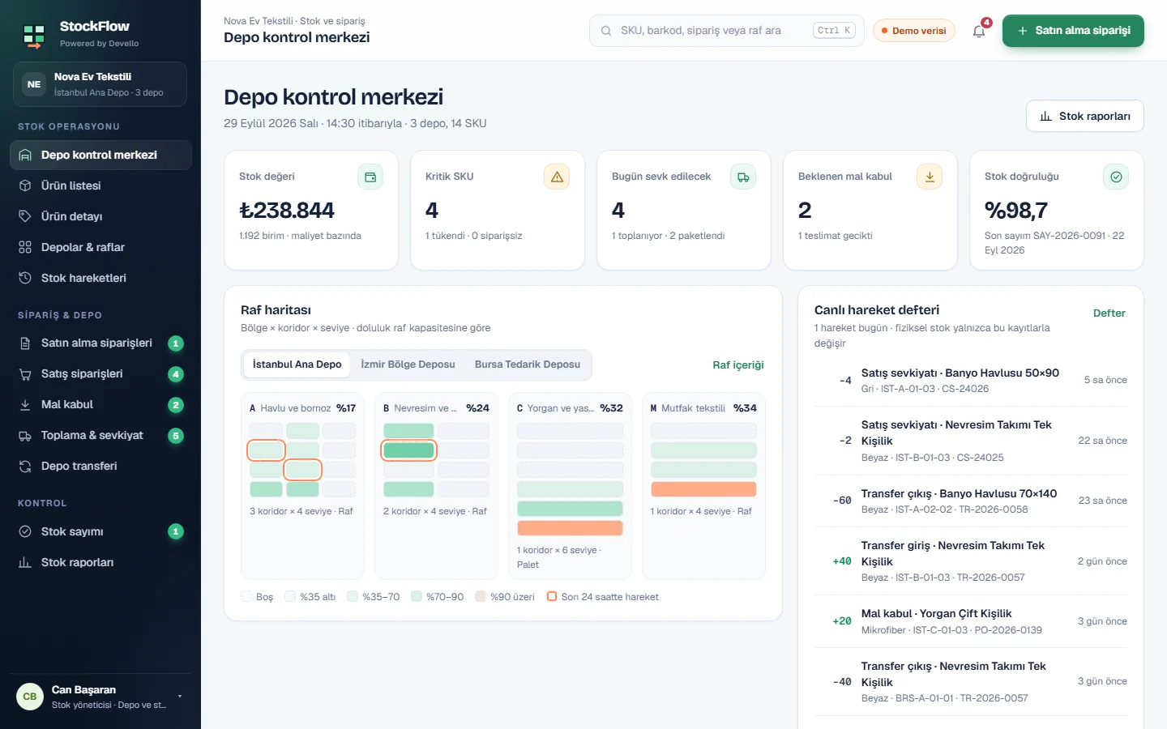This screenshot has height=729, width=1167.
Task: Click the search input field
Action: click(727, 31)
